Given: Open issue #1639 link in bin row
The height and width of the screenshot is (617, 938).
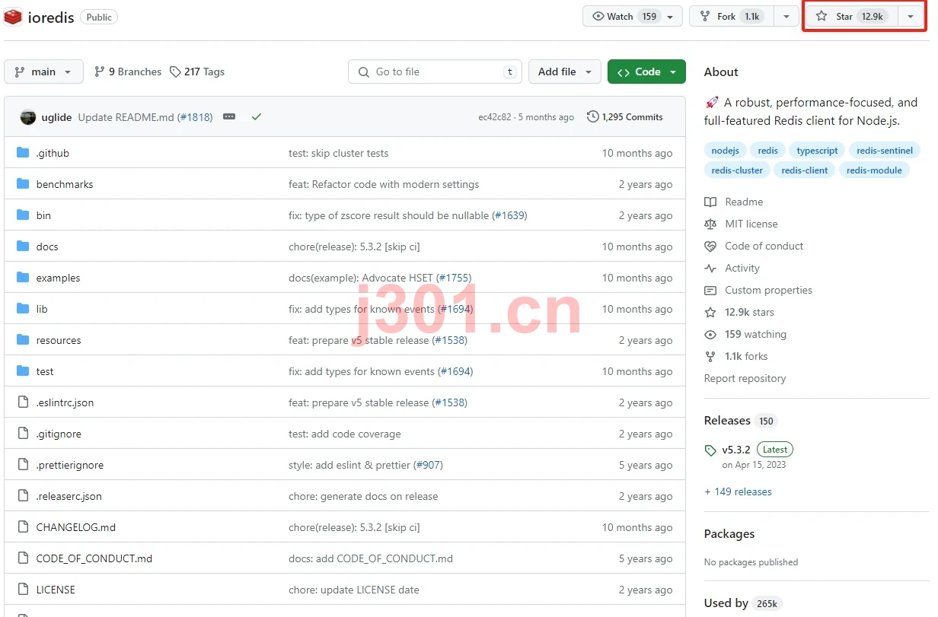Looking at the screenshot, I should [509, 215].
